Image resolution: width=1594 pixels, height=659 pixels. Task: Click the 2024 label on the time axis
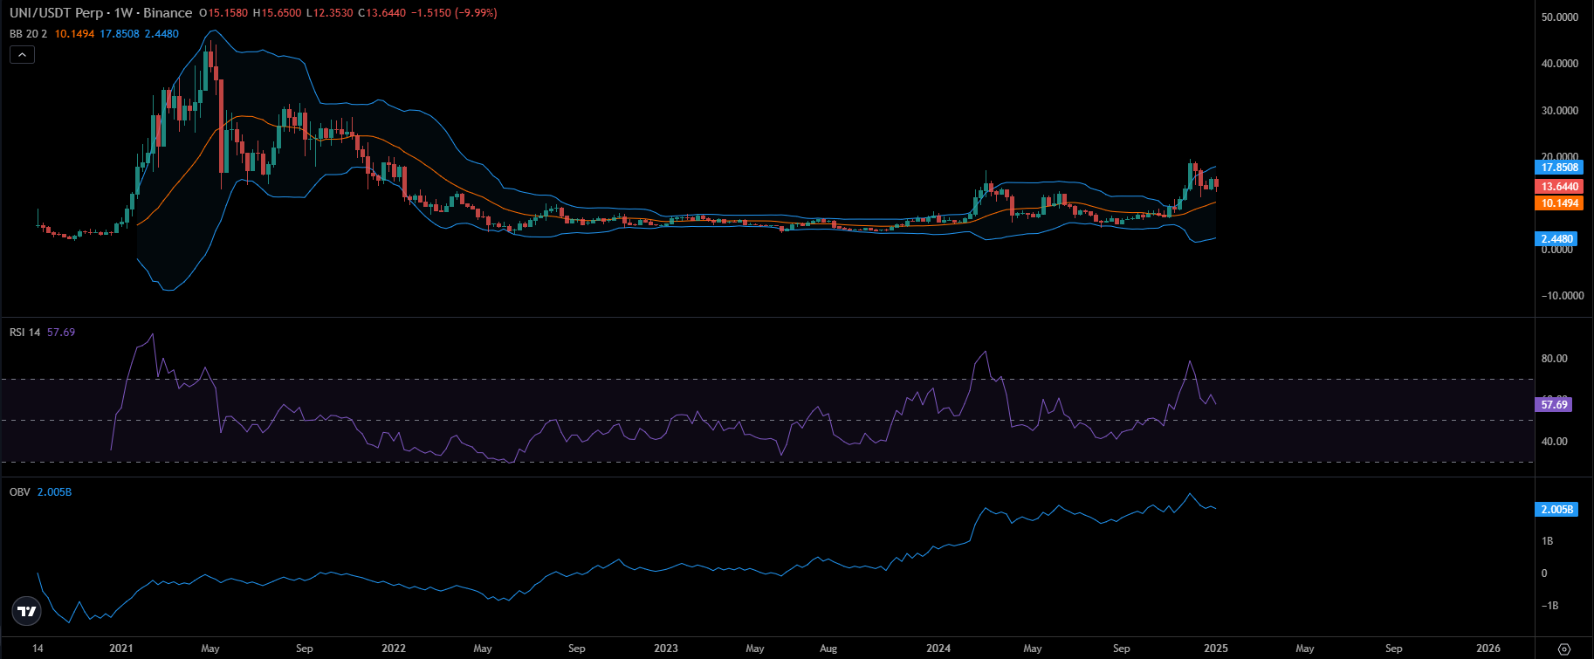coord(938,649)
